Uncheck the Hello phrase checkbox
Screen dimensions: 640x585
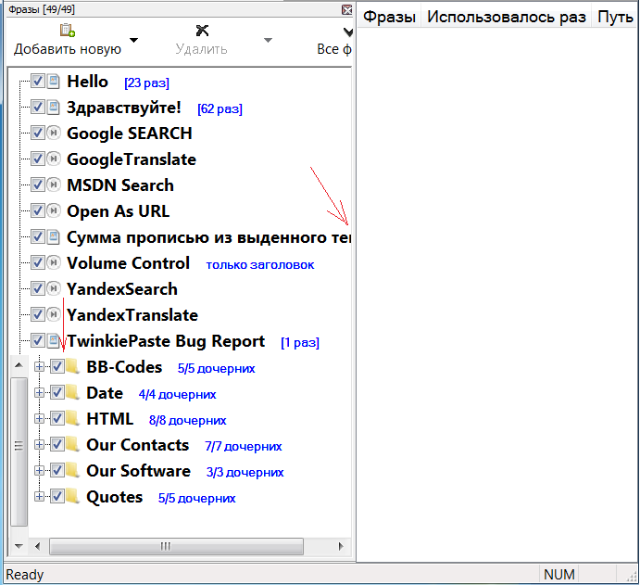[38, 81]
